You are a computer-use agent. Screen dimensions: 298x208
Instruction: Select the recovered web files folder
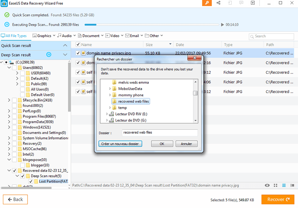pos(131,101)
